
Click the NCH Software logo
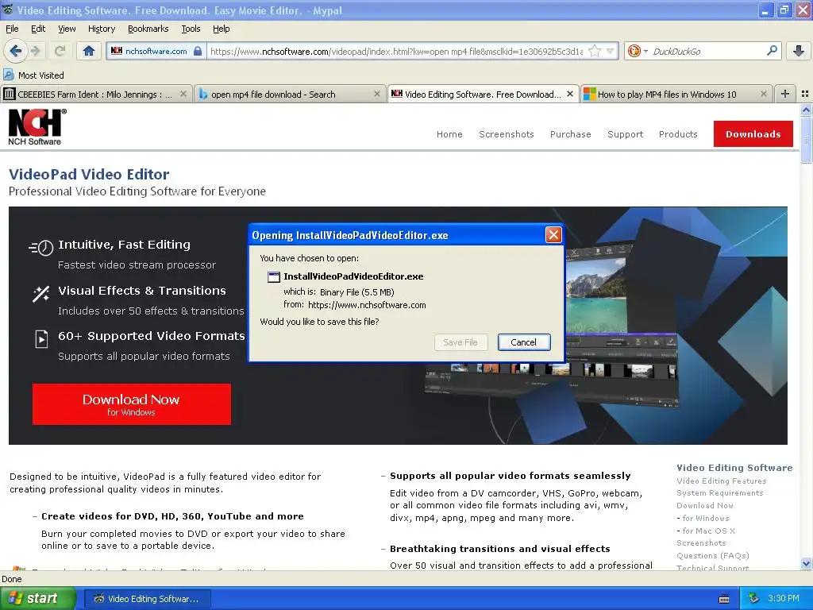(37, 126)
